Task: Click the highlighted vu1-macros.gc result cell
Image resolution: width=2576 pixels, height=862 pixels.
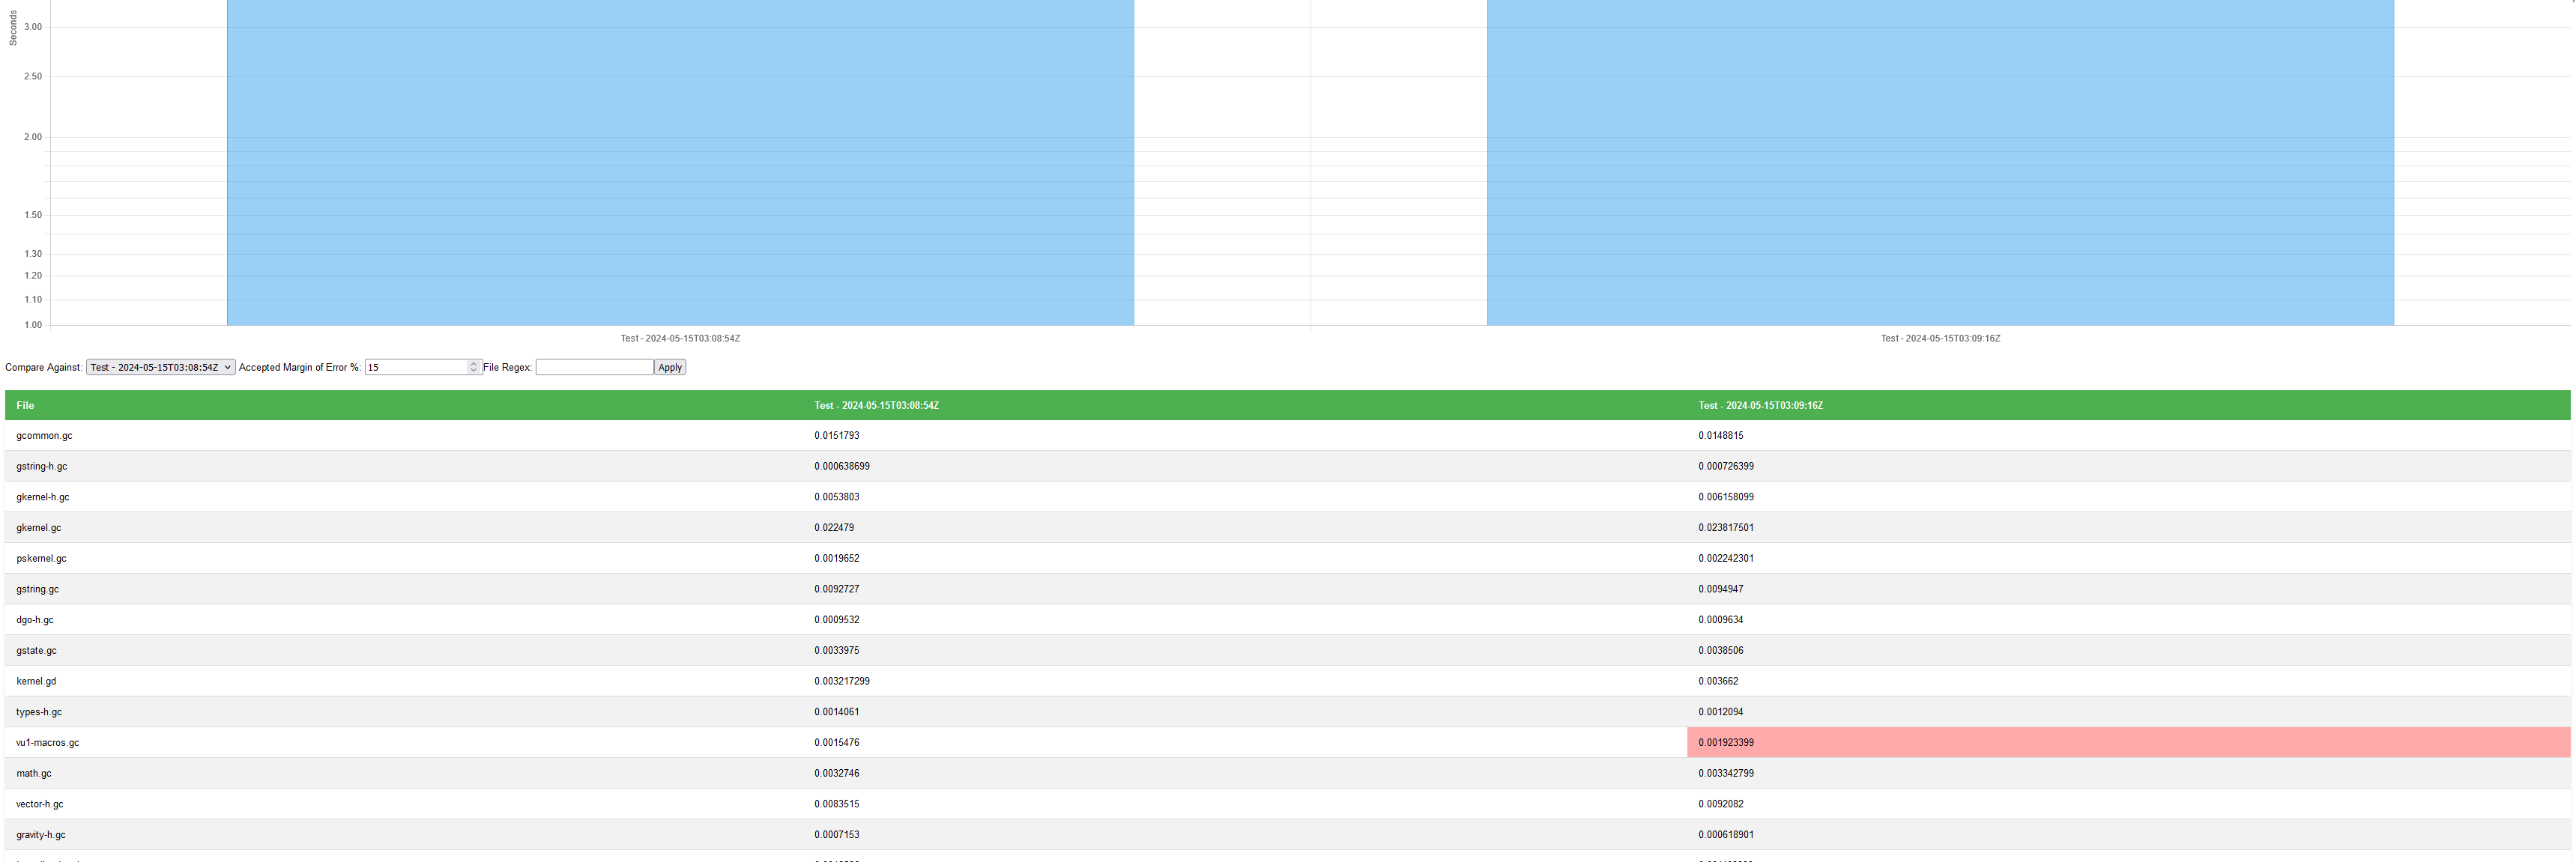Action: pos(1725,742)
